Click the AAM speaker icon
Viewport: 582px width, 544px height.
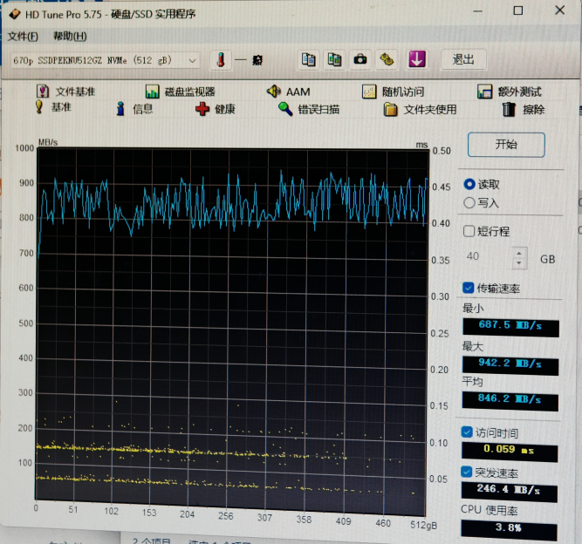point(274,92)
